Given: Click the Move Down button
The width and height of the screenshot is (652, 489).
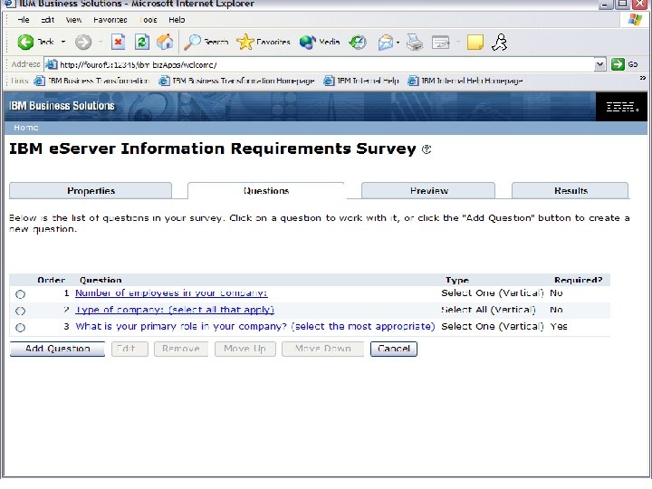Looking at the screenshot, I should pos(323,349).
